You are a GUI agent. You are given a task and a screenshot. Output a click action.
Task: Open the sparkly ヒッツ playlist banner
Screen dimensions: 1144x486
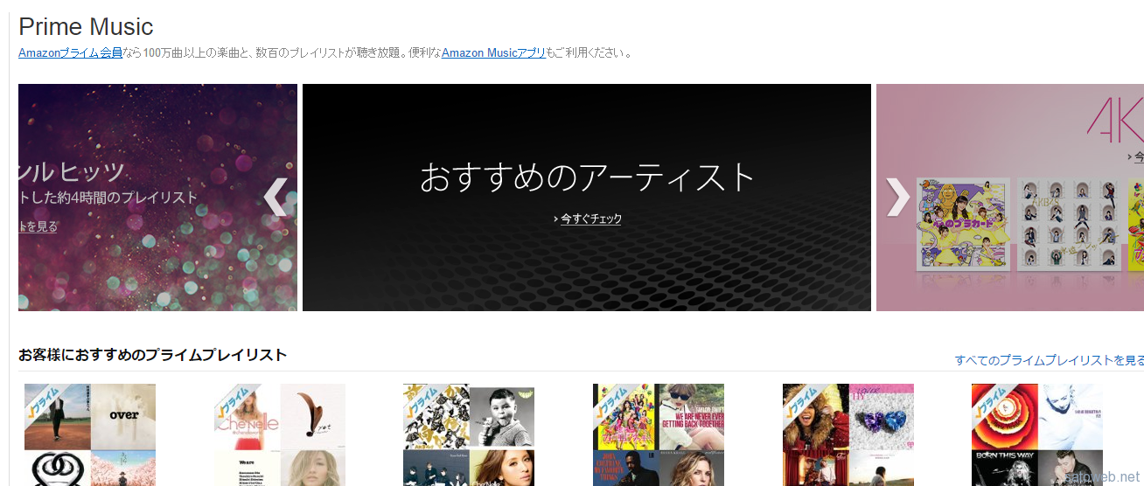click(x=157, y=198)
